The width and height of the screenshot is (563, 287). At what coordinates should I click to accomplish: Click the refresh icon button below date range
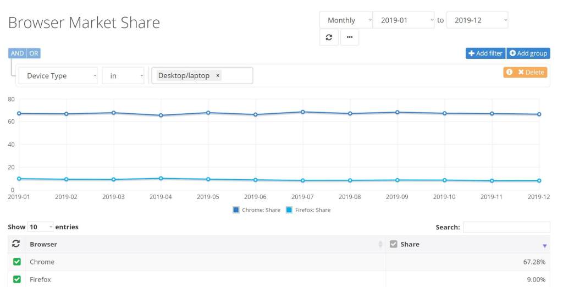[329, 37]
